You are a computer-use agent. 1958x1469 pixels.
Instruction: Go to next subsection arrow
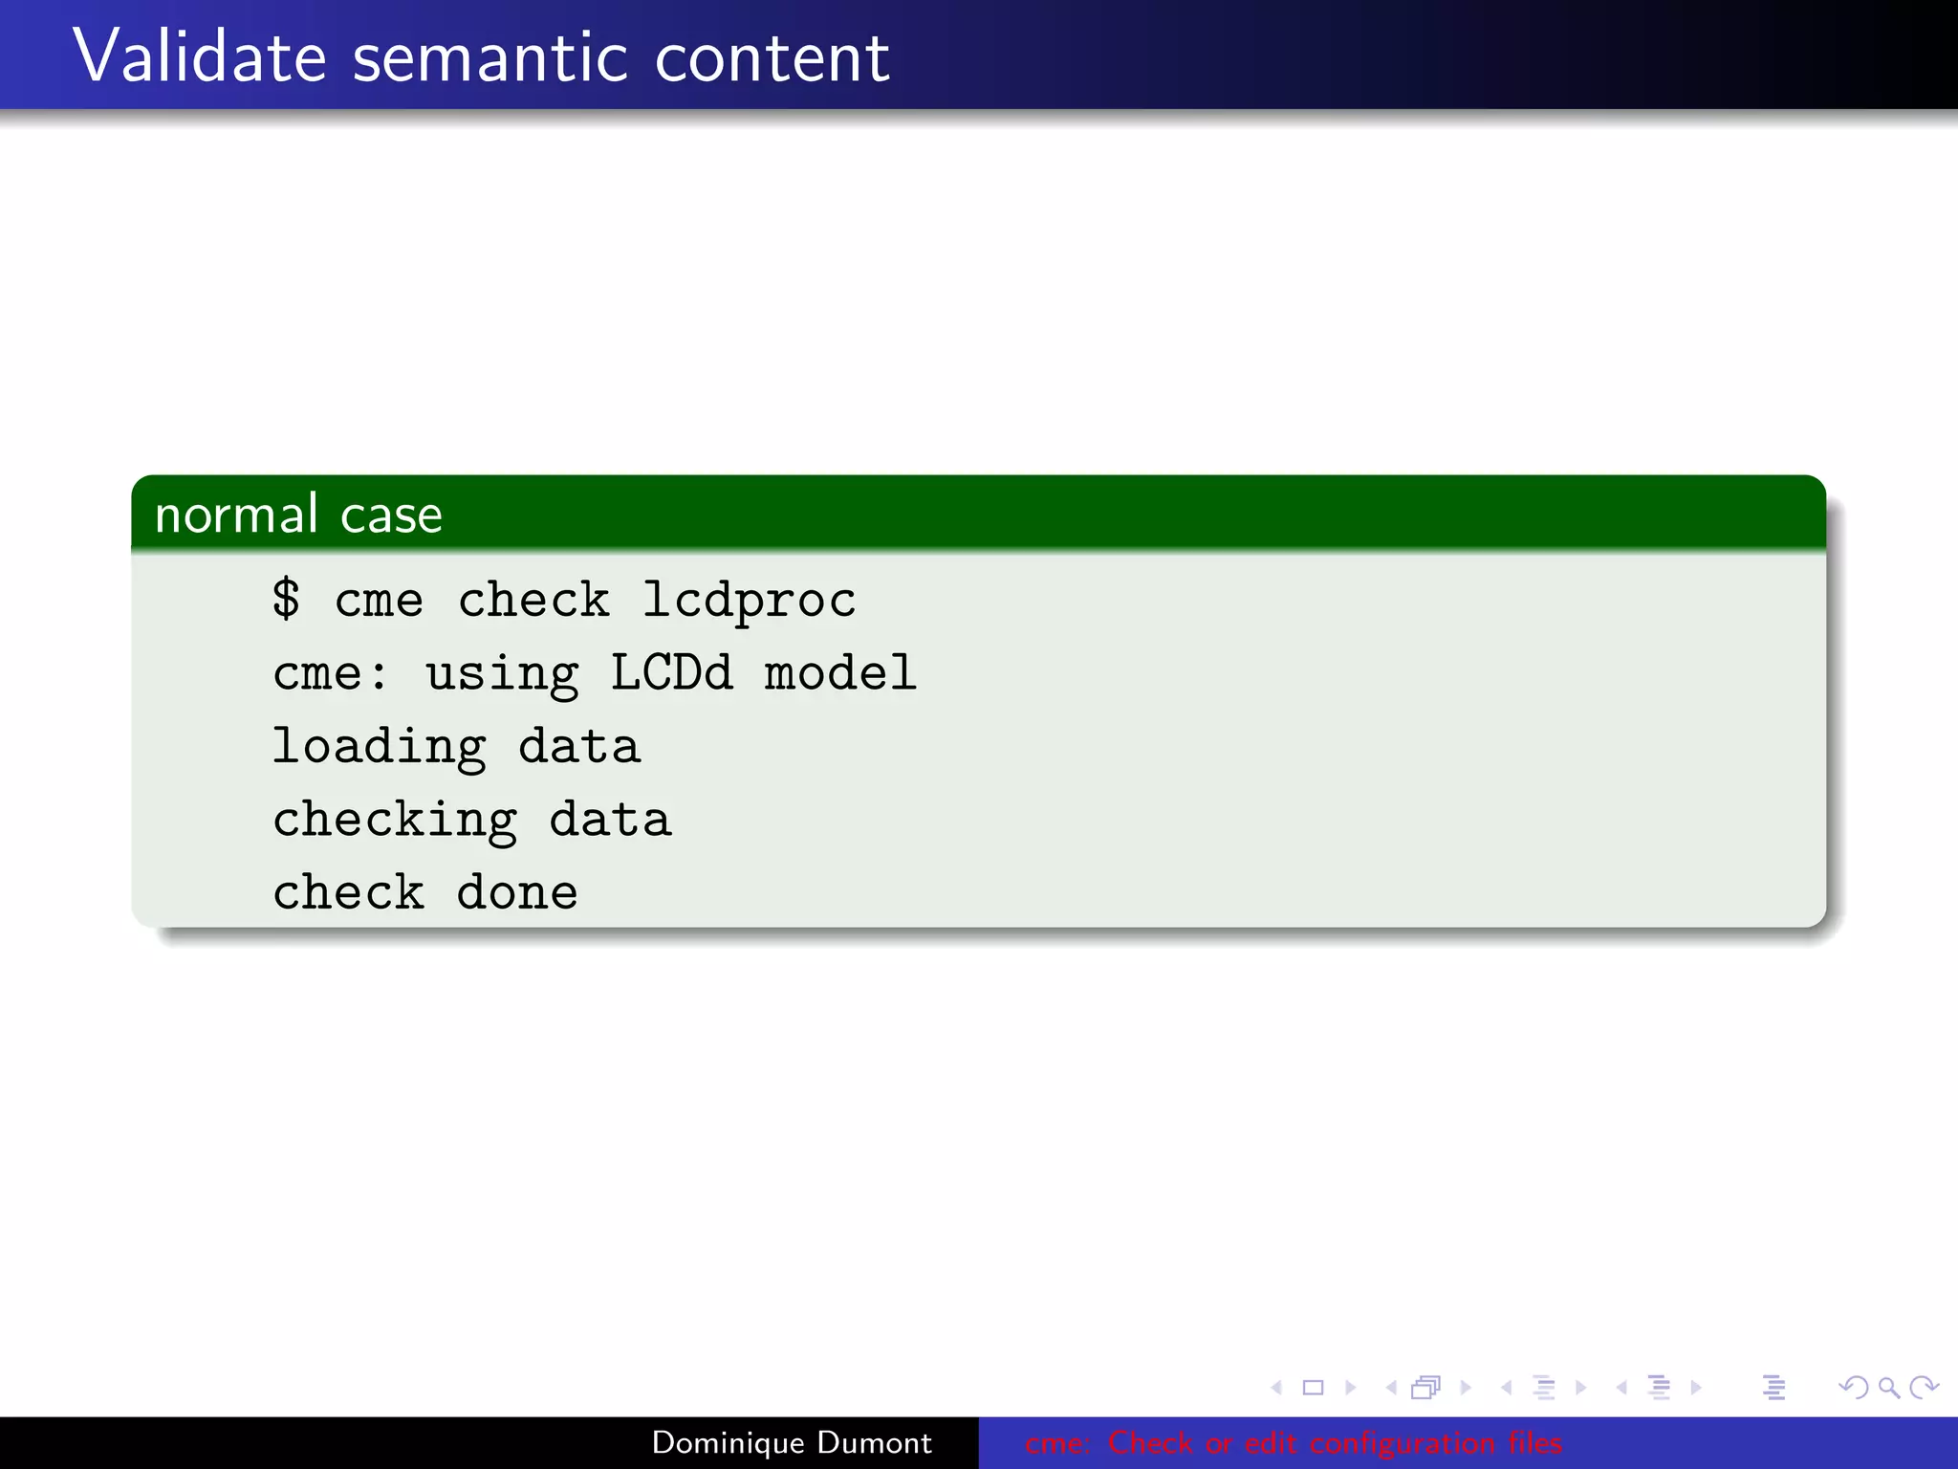pyautogui.click(x=1580, y=1387)
